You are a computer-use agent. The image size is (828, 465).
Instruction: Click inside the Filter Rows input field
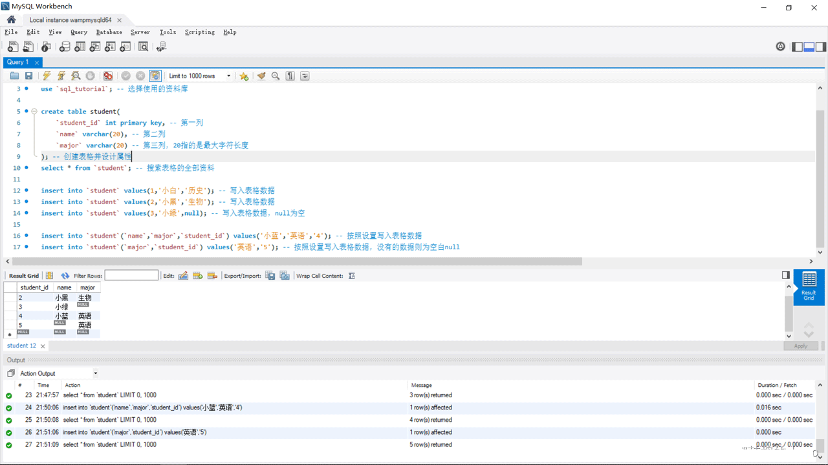pyautogui.click(x=131, y=275)
